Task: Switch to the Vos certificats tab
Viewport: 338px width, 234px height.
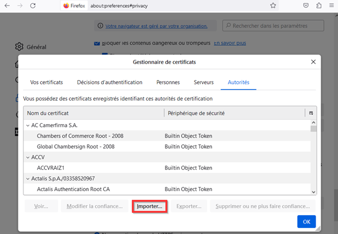Action: point(46,82)
